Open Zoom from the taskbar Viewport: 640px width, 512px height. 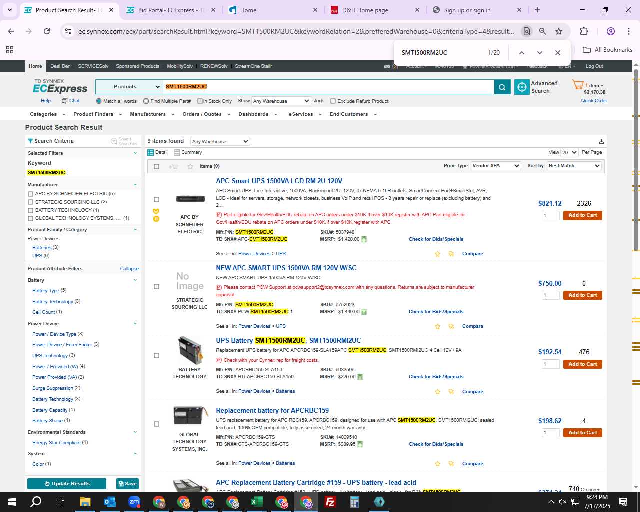(x=134, y=502)
